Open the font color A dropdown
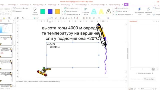The width and height of the screenshot is (160, 90). [79, 18]
